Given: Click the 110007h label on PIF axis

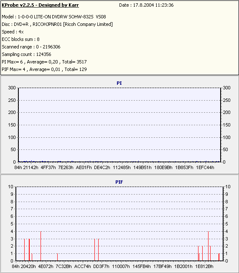Looking at the screenshot, I should click(121, 266).
